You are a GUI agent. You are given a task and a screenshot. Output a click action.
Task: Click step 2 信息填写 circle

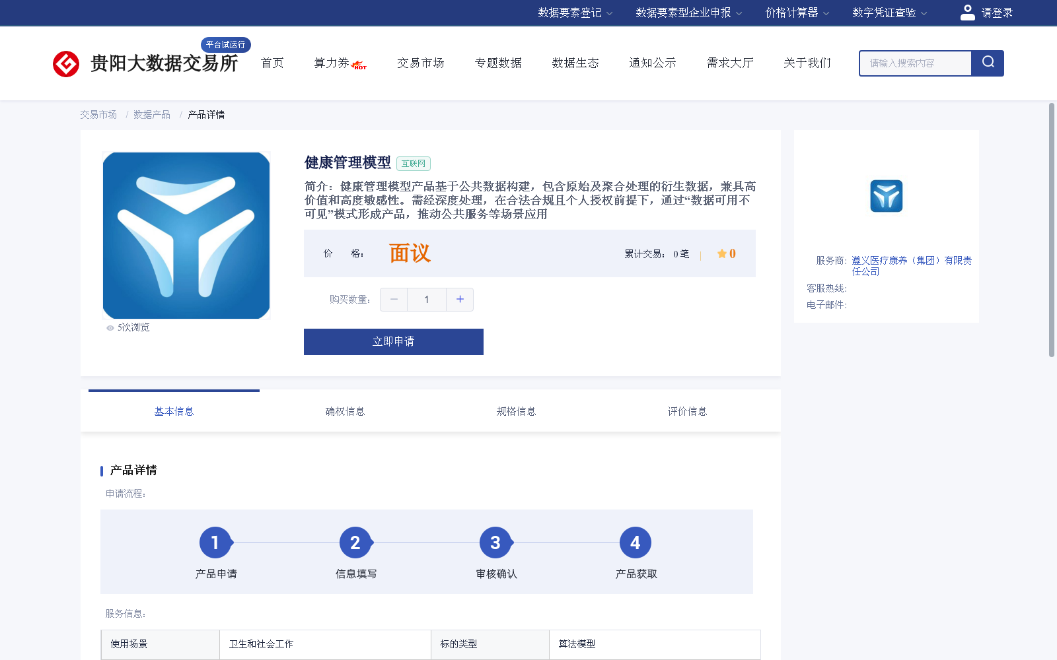click(x=355, y=543)
